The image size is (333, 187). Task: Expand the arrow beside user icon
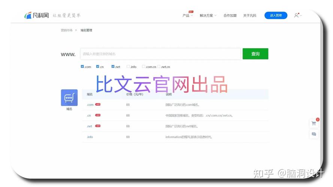[x=300, y=15]
